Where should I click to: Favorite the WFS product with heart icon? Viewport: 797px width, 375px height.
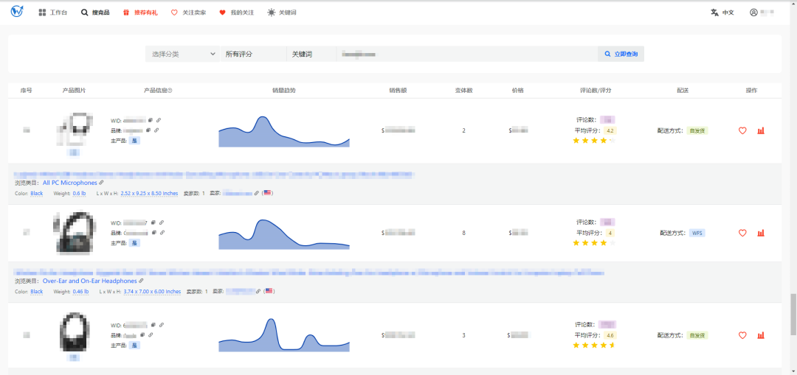[x=742, y=233]
